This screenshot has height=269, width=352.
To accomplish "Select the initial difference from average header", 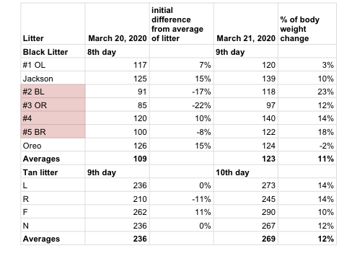I will 182,24.
